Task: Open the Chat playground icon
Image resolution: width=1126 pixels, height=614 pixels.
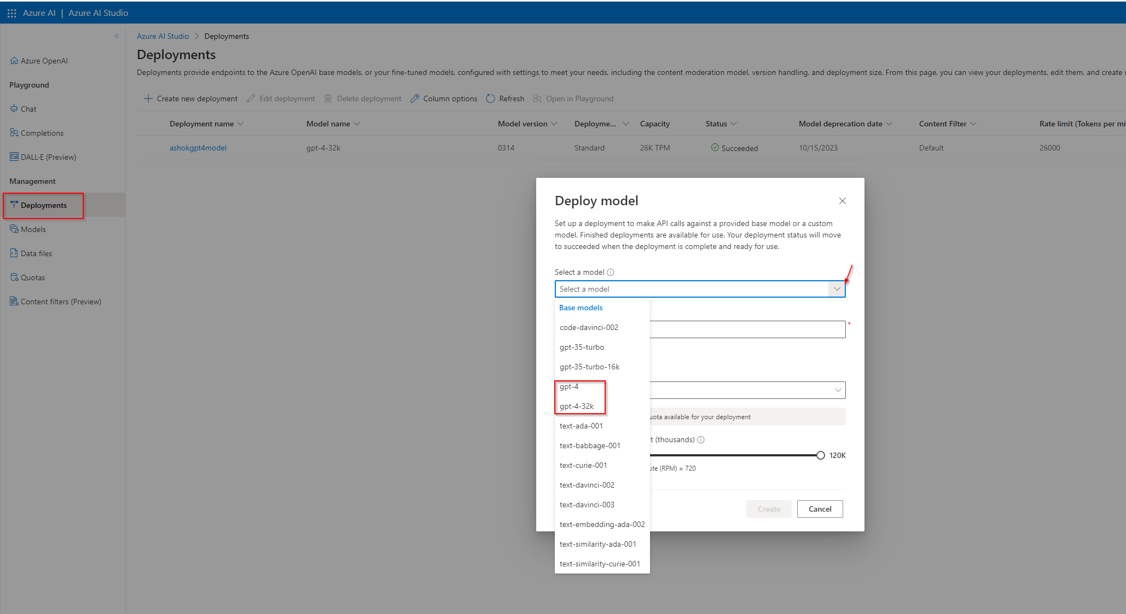Action: click(14, 109)
